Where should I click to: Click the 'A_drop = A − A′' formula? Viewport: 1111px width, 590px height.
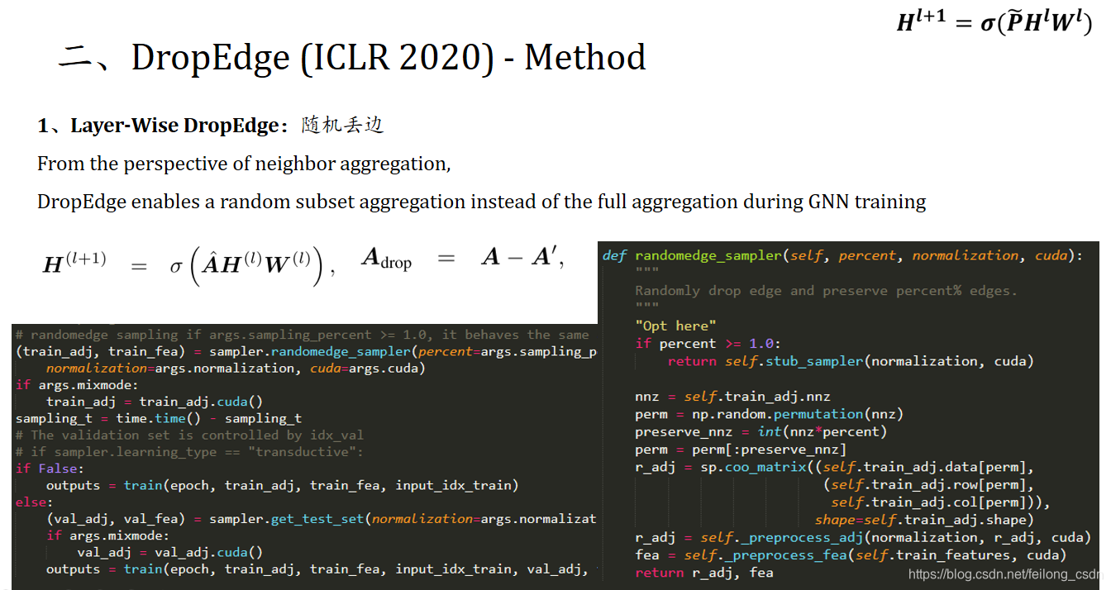(463, 259)
